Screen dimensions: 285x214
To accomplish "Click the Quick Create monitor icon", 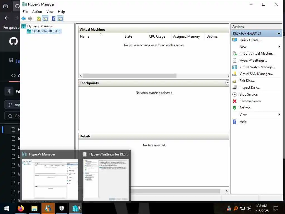I will click(235, 40).
